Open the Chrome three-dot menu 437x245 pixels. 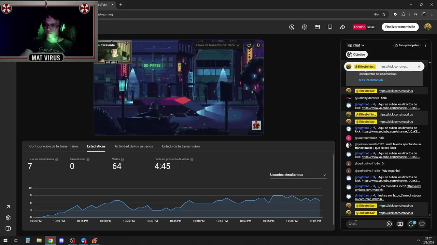432,14
